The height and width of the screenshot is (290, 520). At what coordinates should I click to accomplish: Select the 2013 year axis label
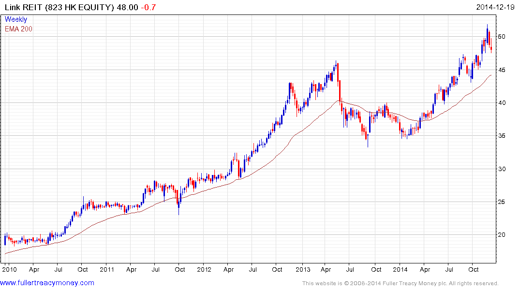pyautogui.click(x=303, y=269)
